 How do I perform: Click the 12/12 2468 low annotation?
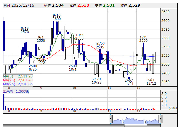[x=151, y=82]
